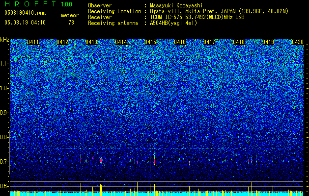The width and height of the screenshot is (309, 196).
Task: Click the antenna value A504HB(yagi 4el)
Action: [x=173, y=23]
